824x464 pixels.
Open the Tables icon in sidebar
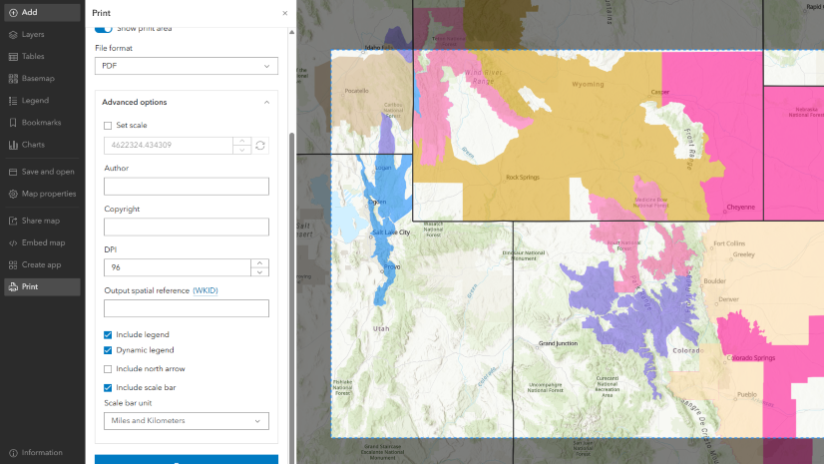click(13, 57)
